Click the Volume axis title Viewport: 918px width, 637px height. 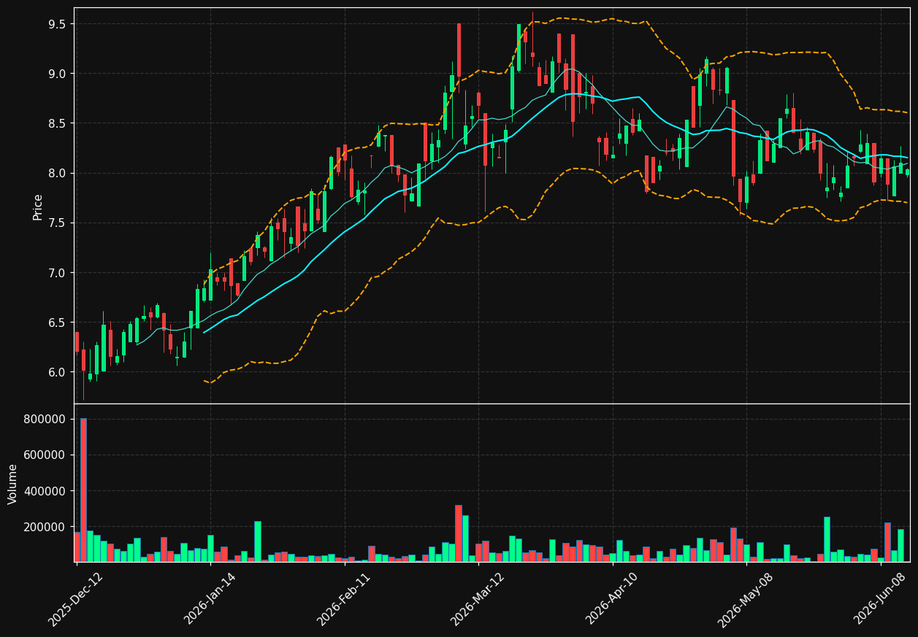tap(12, 483)
